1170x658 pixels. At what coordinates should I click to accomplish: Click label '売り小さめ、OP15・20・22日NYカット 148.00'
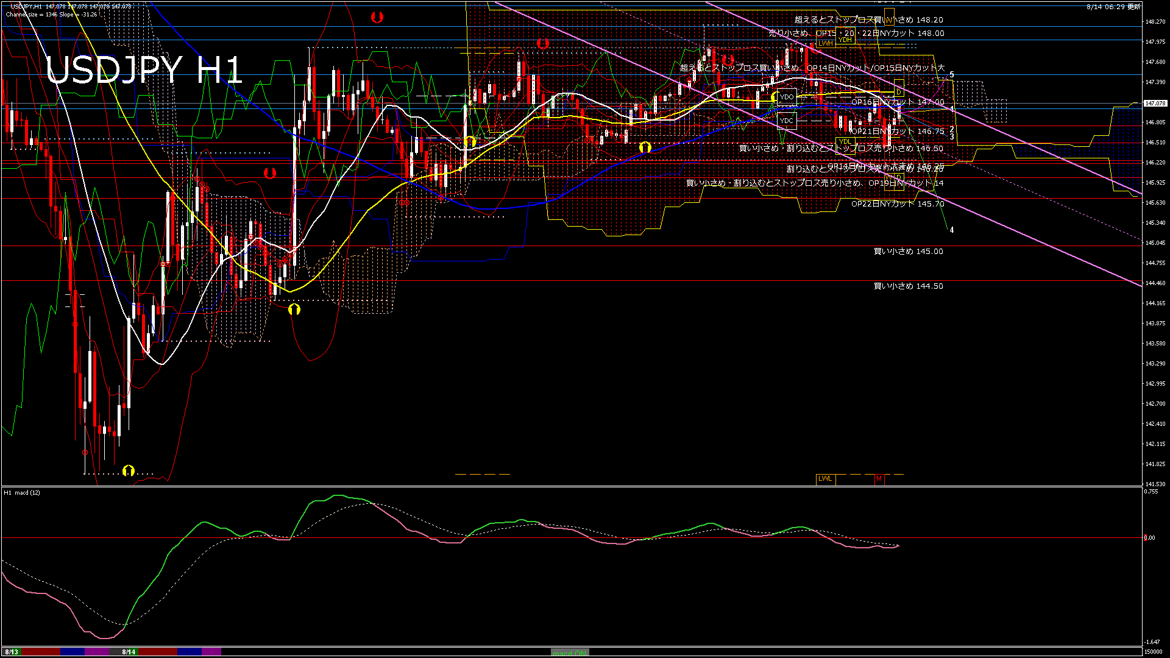click(x=856, y=33)
